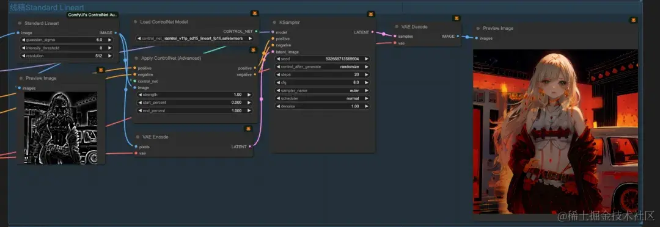The height and width of the screenshot is (227, 660).
Task: Click the image input socket on Standard Lineart
Action: coord(18,32)
